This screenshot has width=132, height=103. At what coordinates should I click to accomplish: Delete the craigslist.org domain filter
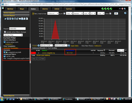(x=5, y=52)
